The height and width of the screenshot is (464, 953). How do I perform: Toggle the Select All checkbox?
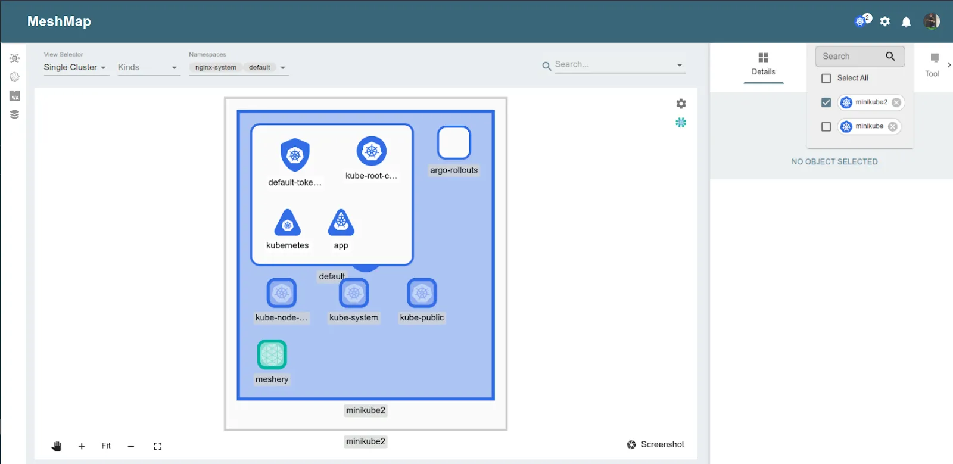[x=826, y=78]
